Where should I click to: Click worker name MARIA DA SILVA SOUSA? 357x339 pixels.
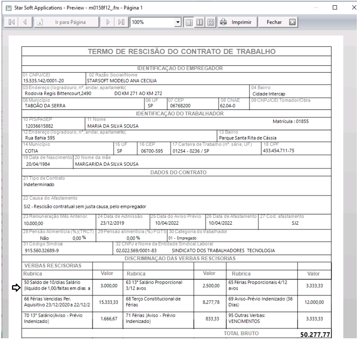click(x=113, y=126)
